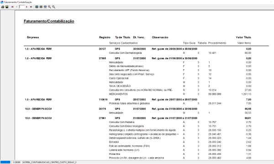The width and height of the screenshot is (274, 164).
Task: Choose the two-page view icon
Action: click(45, 7)
